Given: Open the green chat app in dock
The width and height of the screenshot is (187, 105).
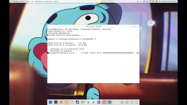Looking at the screenshot, I should tap(83, 102).
